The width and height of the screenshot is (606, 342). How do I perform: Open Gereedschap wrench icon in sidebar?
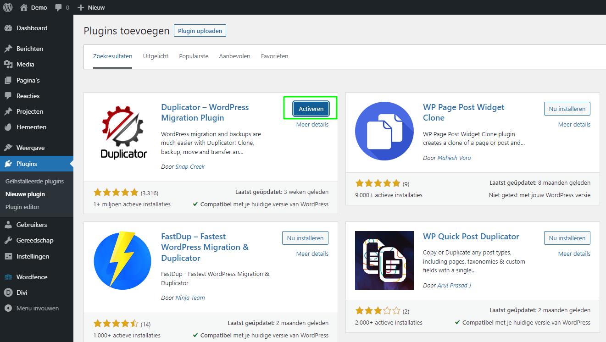click(x=8, y=240)
